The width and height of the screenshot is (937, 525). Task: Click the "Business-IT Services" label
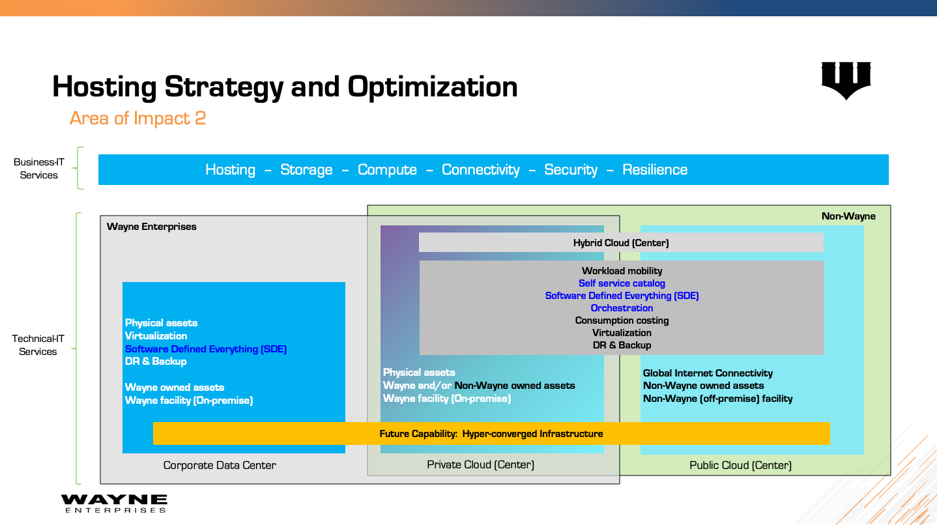pos(38,169)
